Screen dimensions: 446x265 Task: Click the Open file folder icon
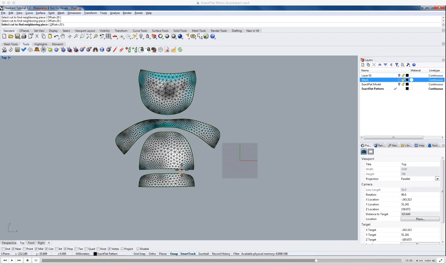[x=11, y=36]
